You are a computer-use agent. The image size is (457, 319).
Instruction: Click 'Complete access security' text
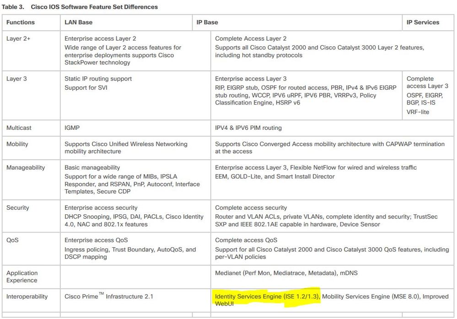click(x=251, y=207)
